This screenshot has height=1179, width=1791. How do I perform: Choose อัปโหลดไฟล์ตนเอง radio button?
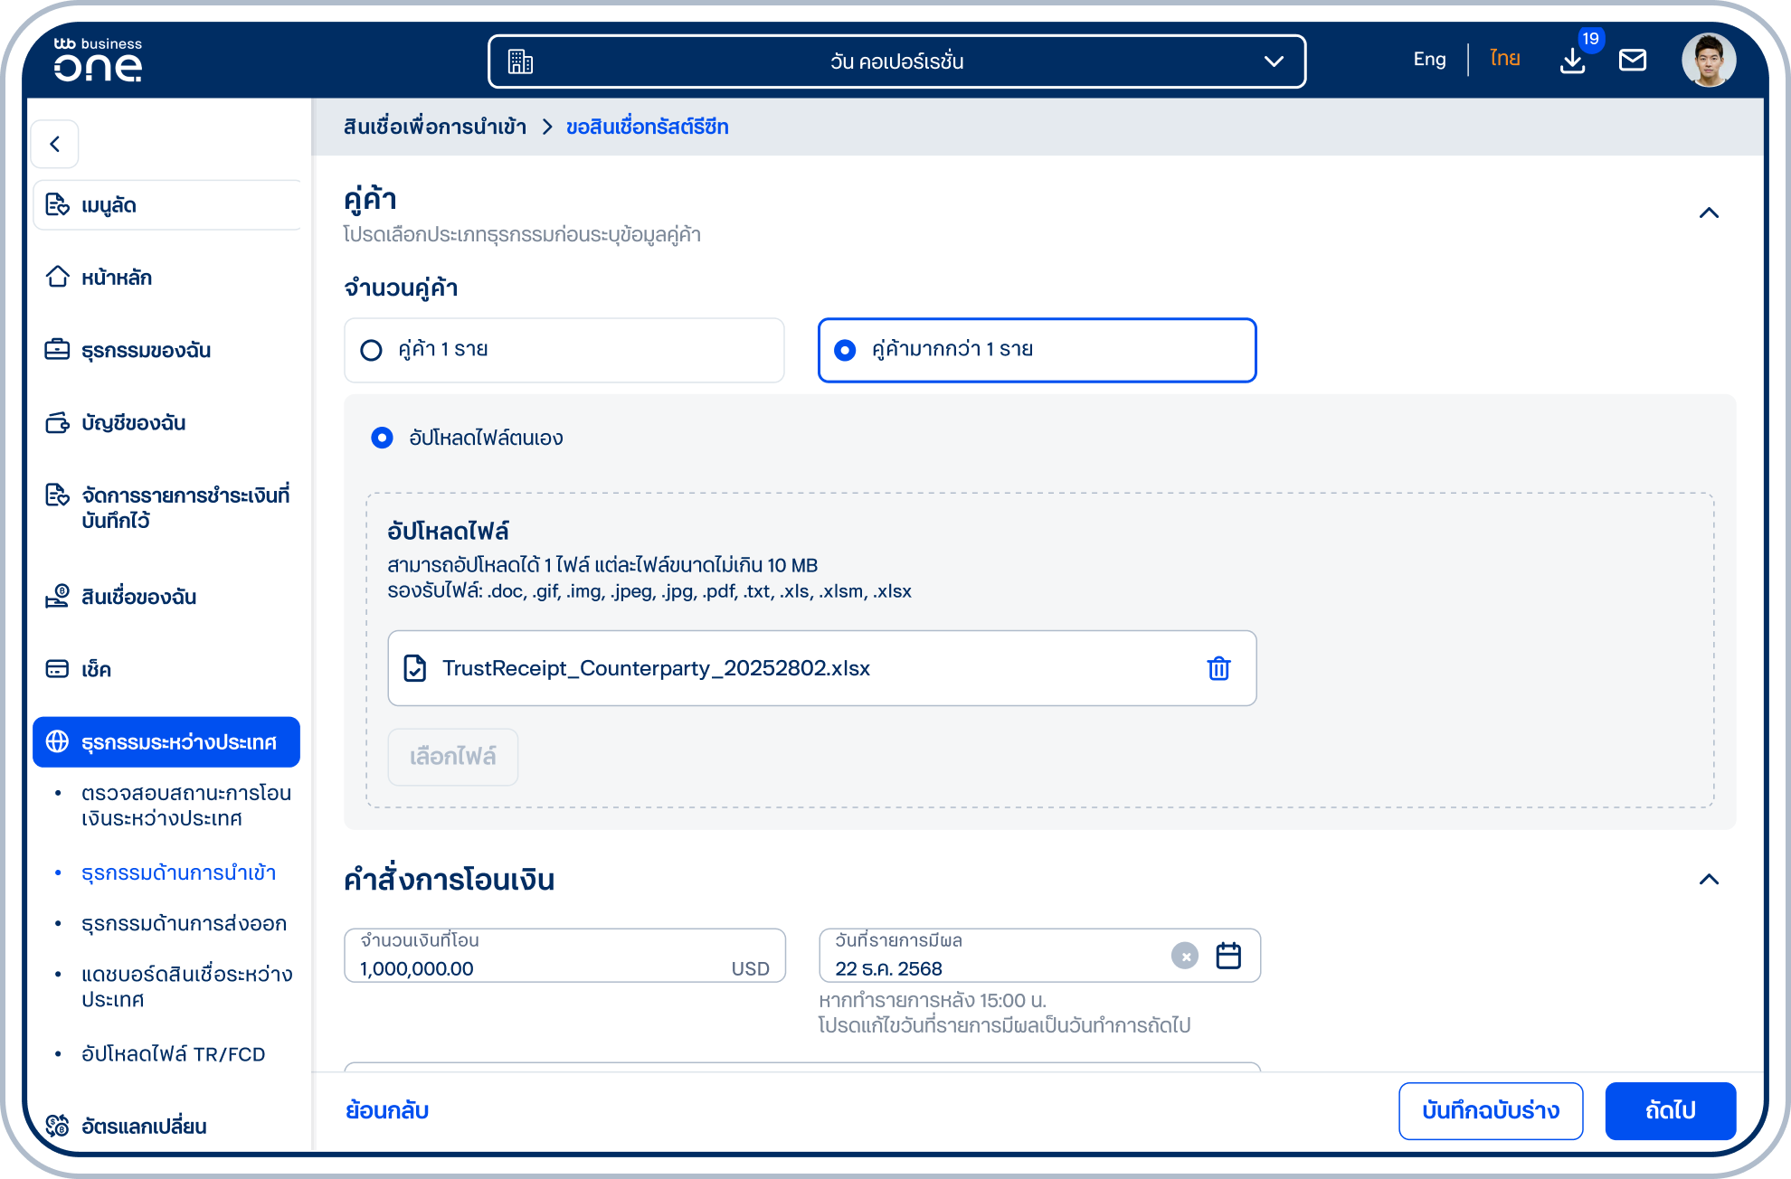click(383, 438)
